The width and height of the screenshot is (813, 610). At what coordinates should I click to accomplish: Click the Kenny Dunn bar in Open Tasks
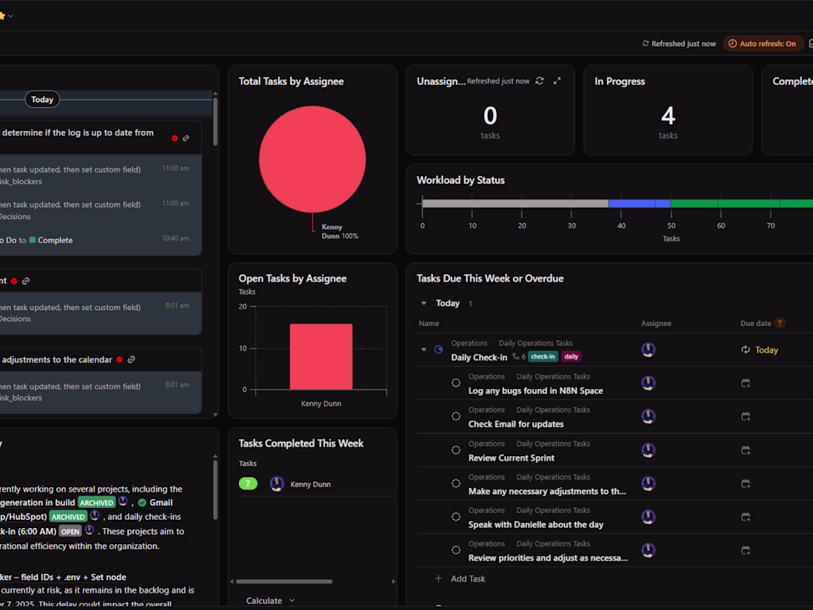[x=321, y=356]
